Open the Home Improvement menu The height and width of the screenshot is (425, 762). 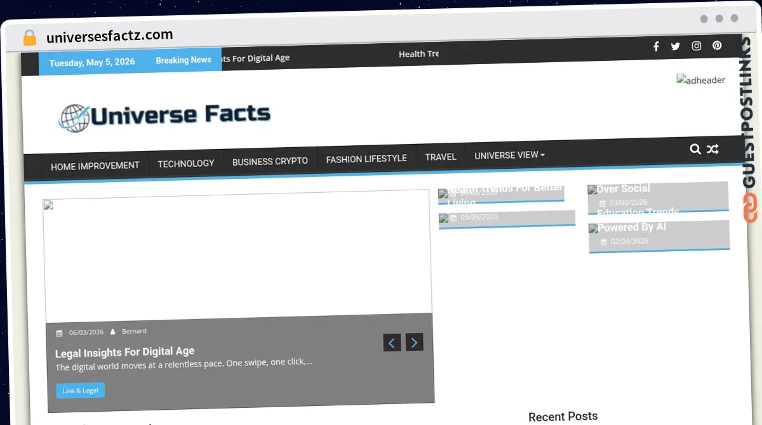tap(95, 166)
